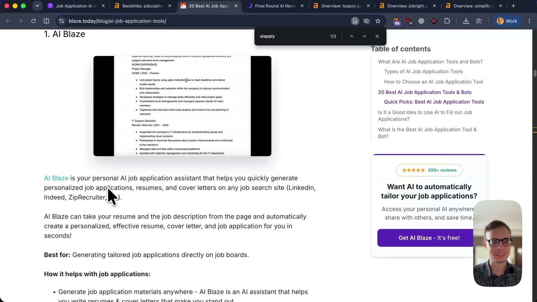View site information for blaze.today
Image resolution: width=537 pixels, height=302 pixels.
pos(61,21)
